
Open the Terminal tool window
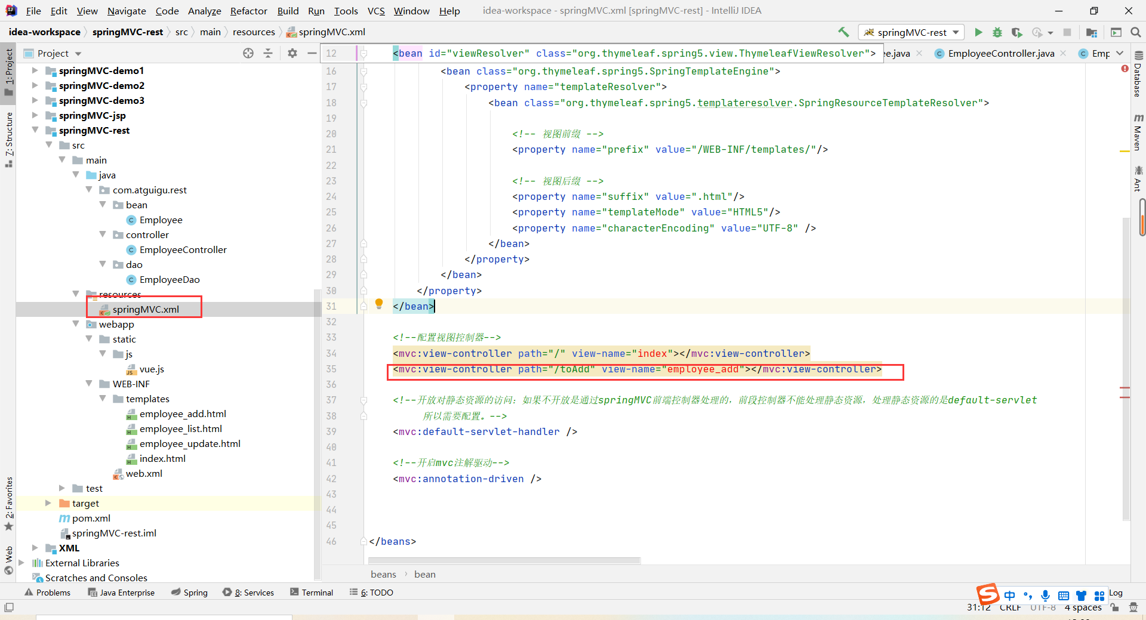coord(311,593)
